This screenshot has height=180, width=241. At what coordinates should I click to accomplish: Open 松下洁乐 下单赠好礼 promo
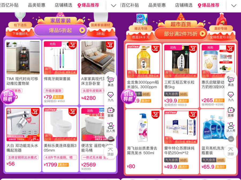coord(20,29)
